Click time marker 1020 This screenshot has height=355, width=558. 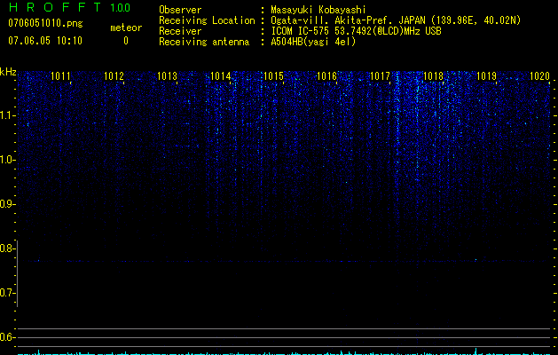click(540, 75)
